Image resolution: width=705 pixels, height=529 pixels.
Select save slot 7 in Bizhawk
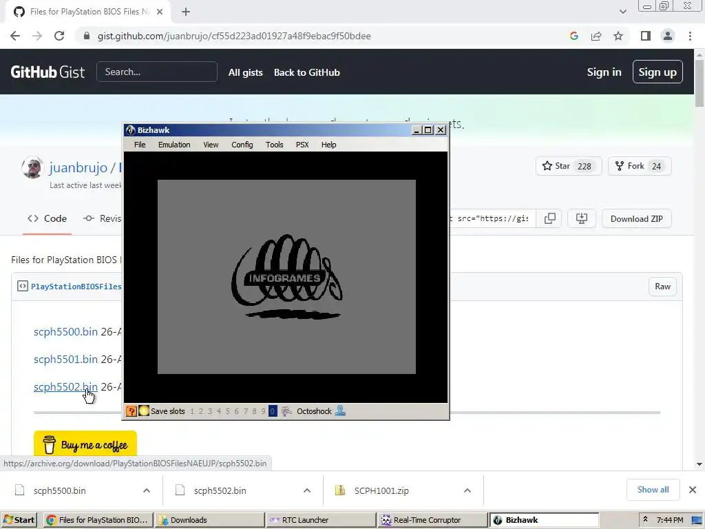click(246, 411)
